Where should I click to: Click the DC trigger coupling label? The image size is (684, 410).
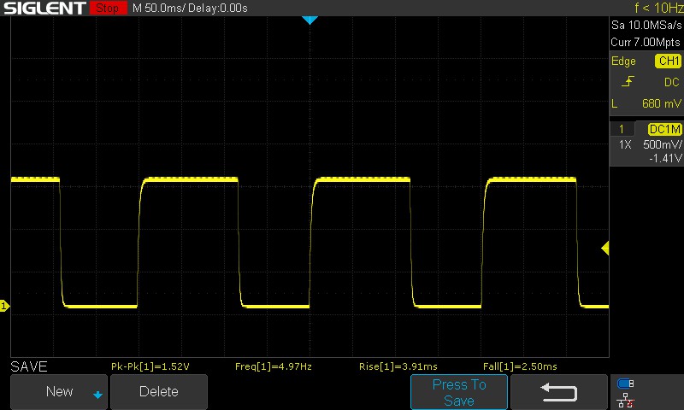click(x=672, y=82)
